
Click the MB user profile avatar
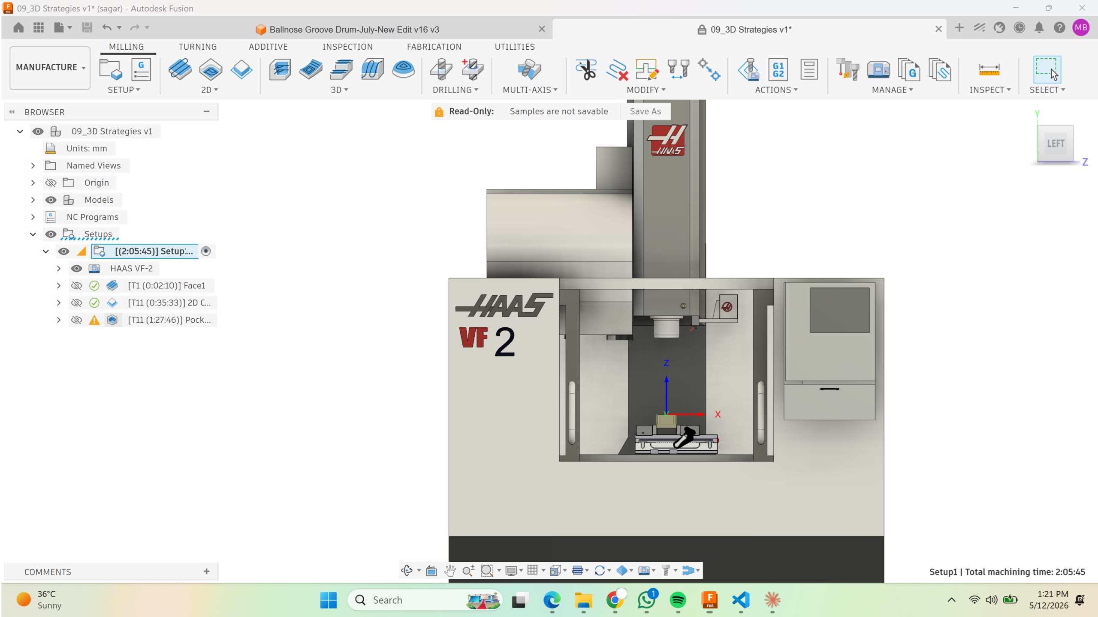point(1081,28)
